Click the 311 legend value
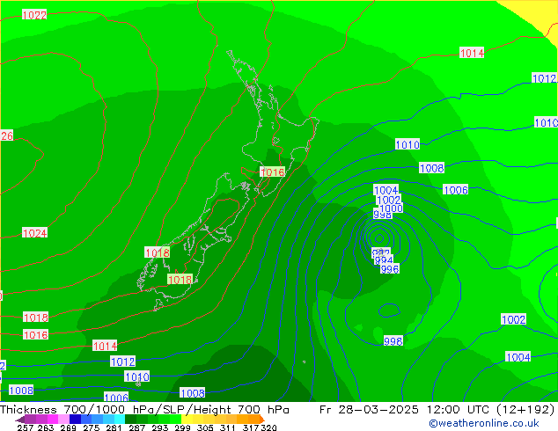This screenshot has height=431, width=558. 228,427
